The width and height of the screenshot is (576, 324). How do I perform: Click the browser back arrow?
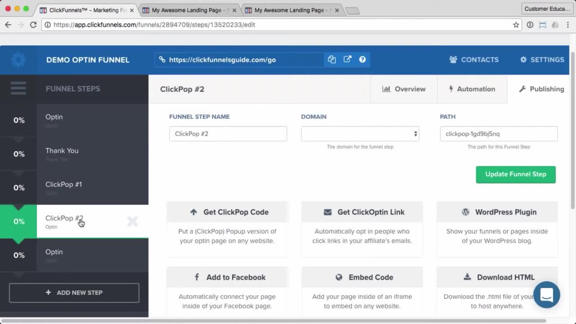coord(8,25)
